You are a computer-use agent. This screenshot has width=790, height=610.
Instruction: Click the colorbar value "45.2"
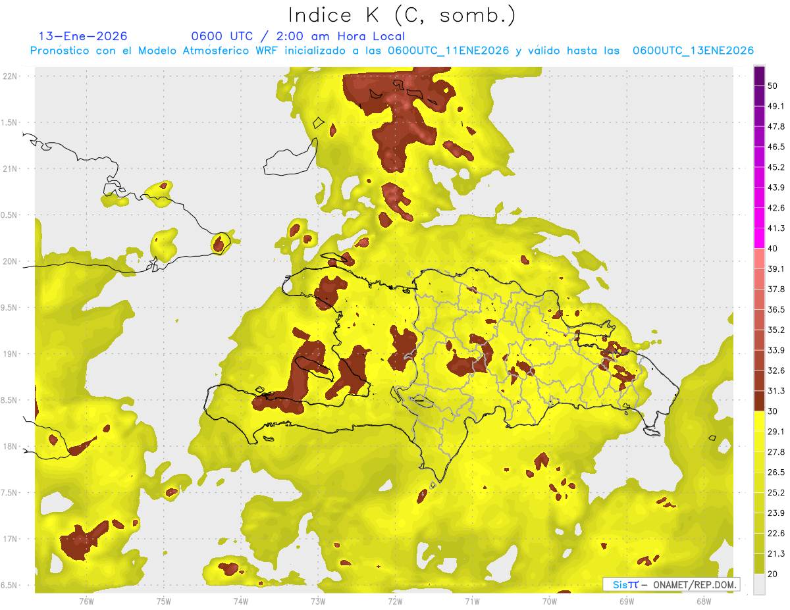point(776,167)
